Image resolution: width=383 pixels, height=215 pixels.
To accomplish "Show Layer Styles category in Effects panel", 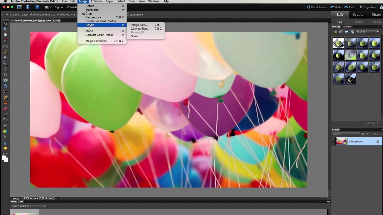I will coord(341,32).
